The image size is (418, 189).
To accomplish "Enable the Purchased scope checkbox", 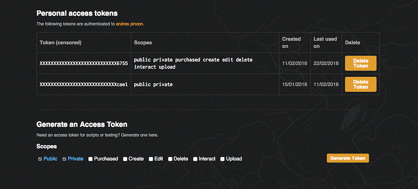I will point(90,159).
